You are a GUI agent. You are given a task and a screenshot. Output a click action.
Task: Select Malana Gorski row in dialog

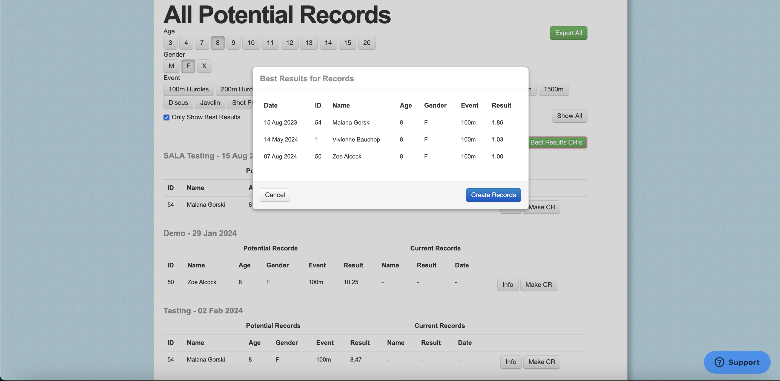[390, 123]
